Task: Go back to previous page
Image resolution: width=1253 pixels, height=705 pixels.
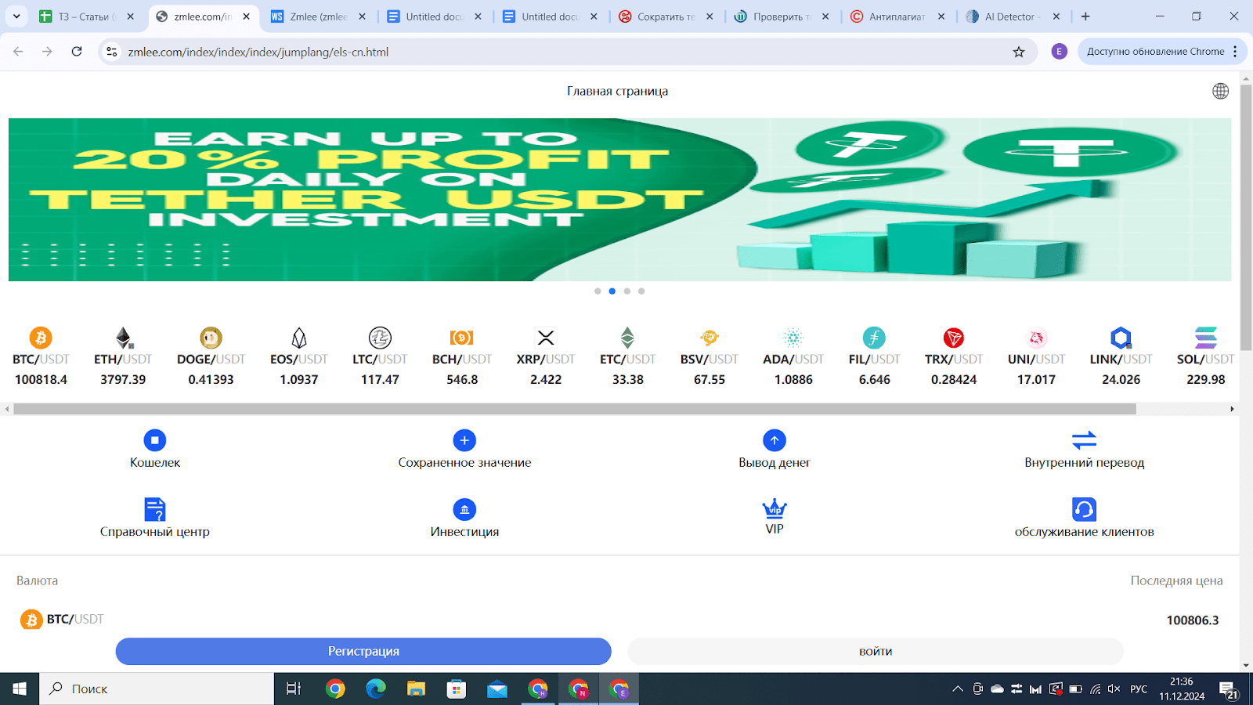Action: pos(18,52)
